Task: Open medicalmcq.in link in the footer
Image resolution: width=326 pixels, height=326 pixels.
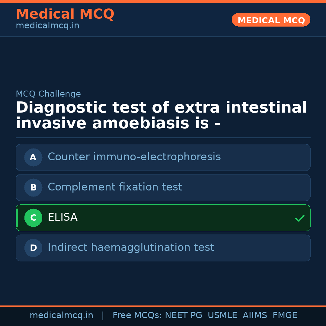Action: pyautogui.click(x=61, y=315)
